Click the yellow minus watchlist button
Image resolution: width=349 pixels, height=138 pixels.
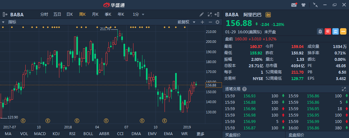(343, 32)
